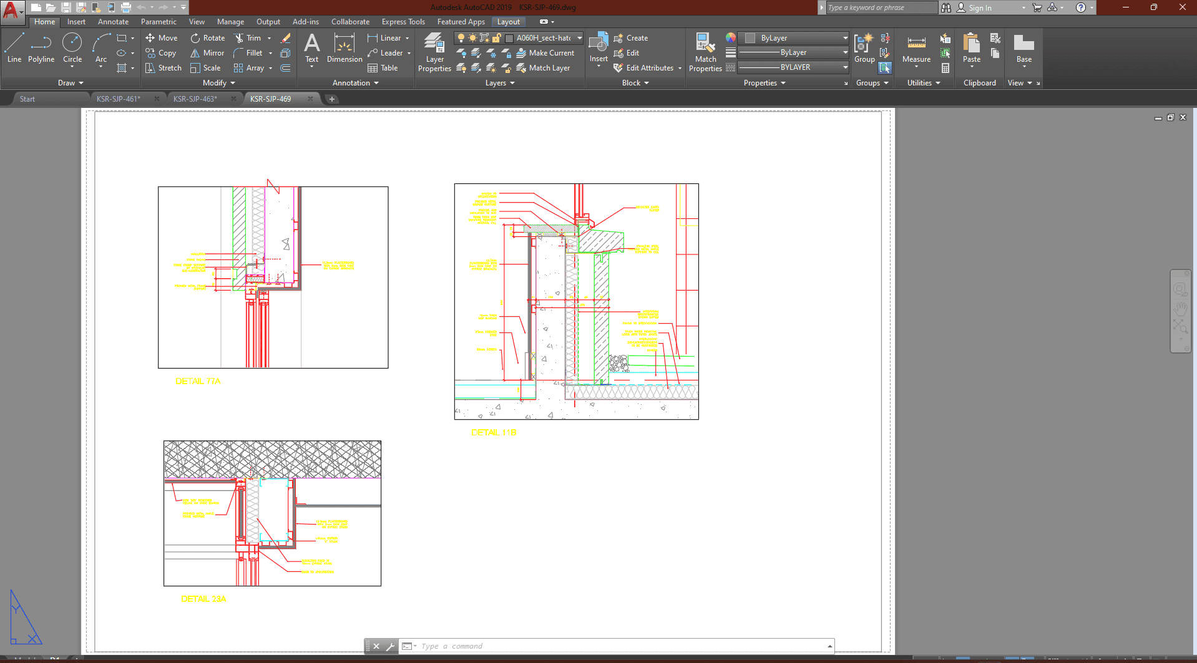
Task: Open the Quick Calculator icon
Action: (945, 68)
